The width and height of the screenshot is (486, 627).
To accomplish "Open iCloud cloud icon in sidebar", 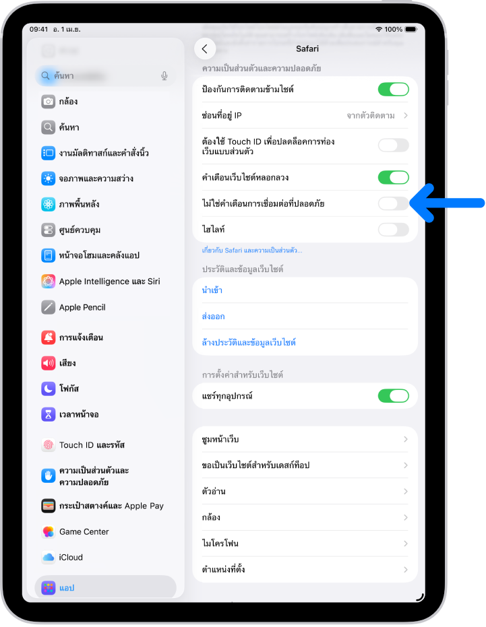I will (x=48, y=558).
